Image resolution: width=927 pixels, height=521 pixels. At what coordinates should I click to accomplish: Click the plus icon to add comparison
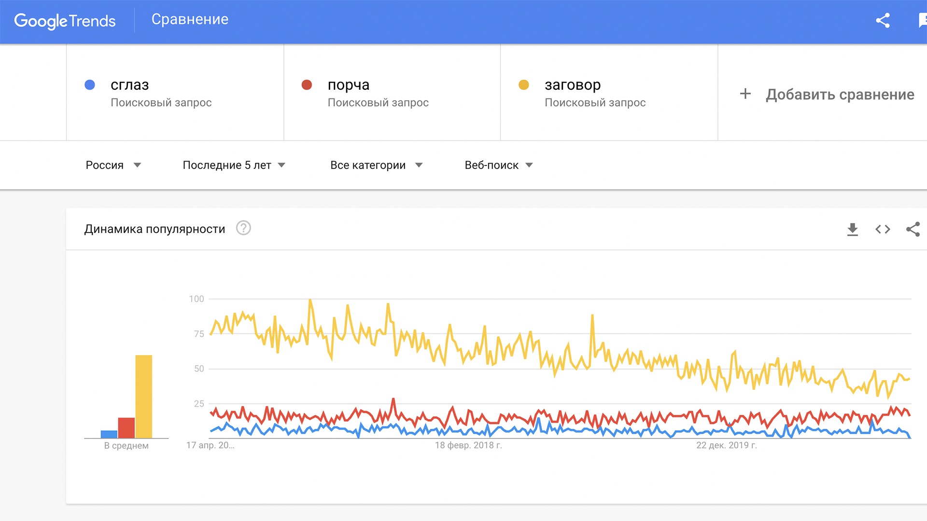[x=745, y=94]
